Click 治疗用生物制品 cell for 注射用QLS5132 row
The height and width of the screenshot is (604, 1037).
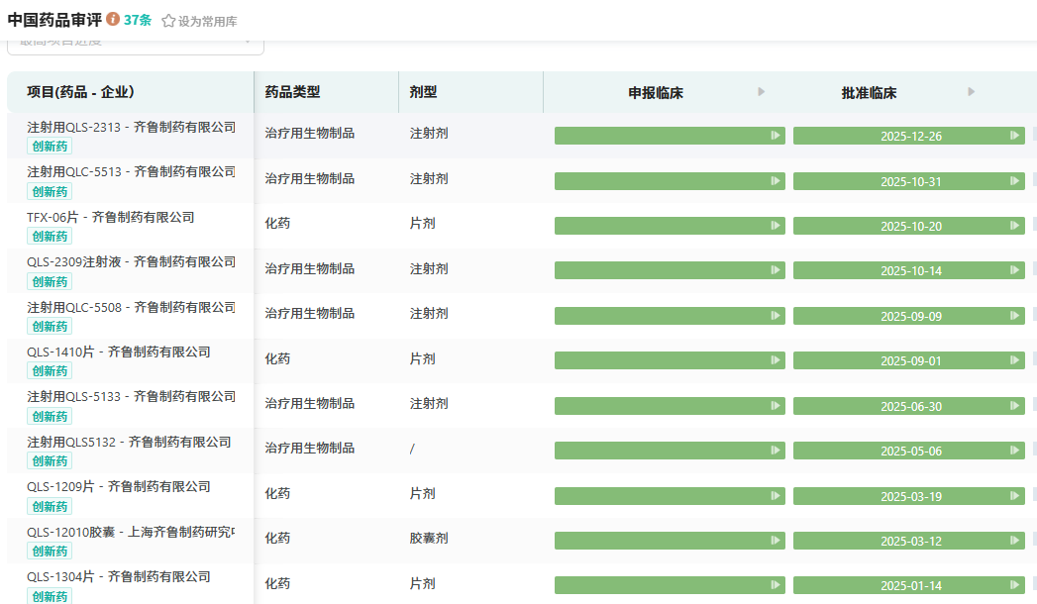[309, 449]
